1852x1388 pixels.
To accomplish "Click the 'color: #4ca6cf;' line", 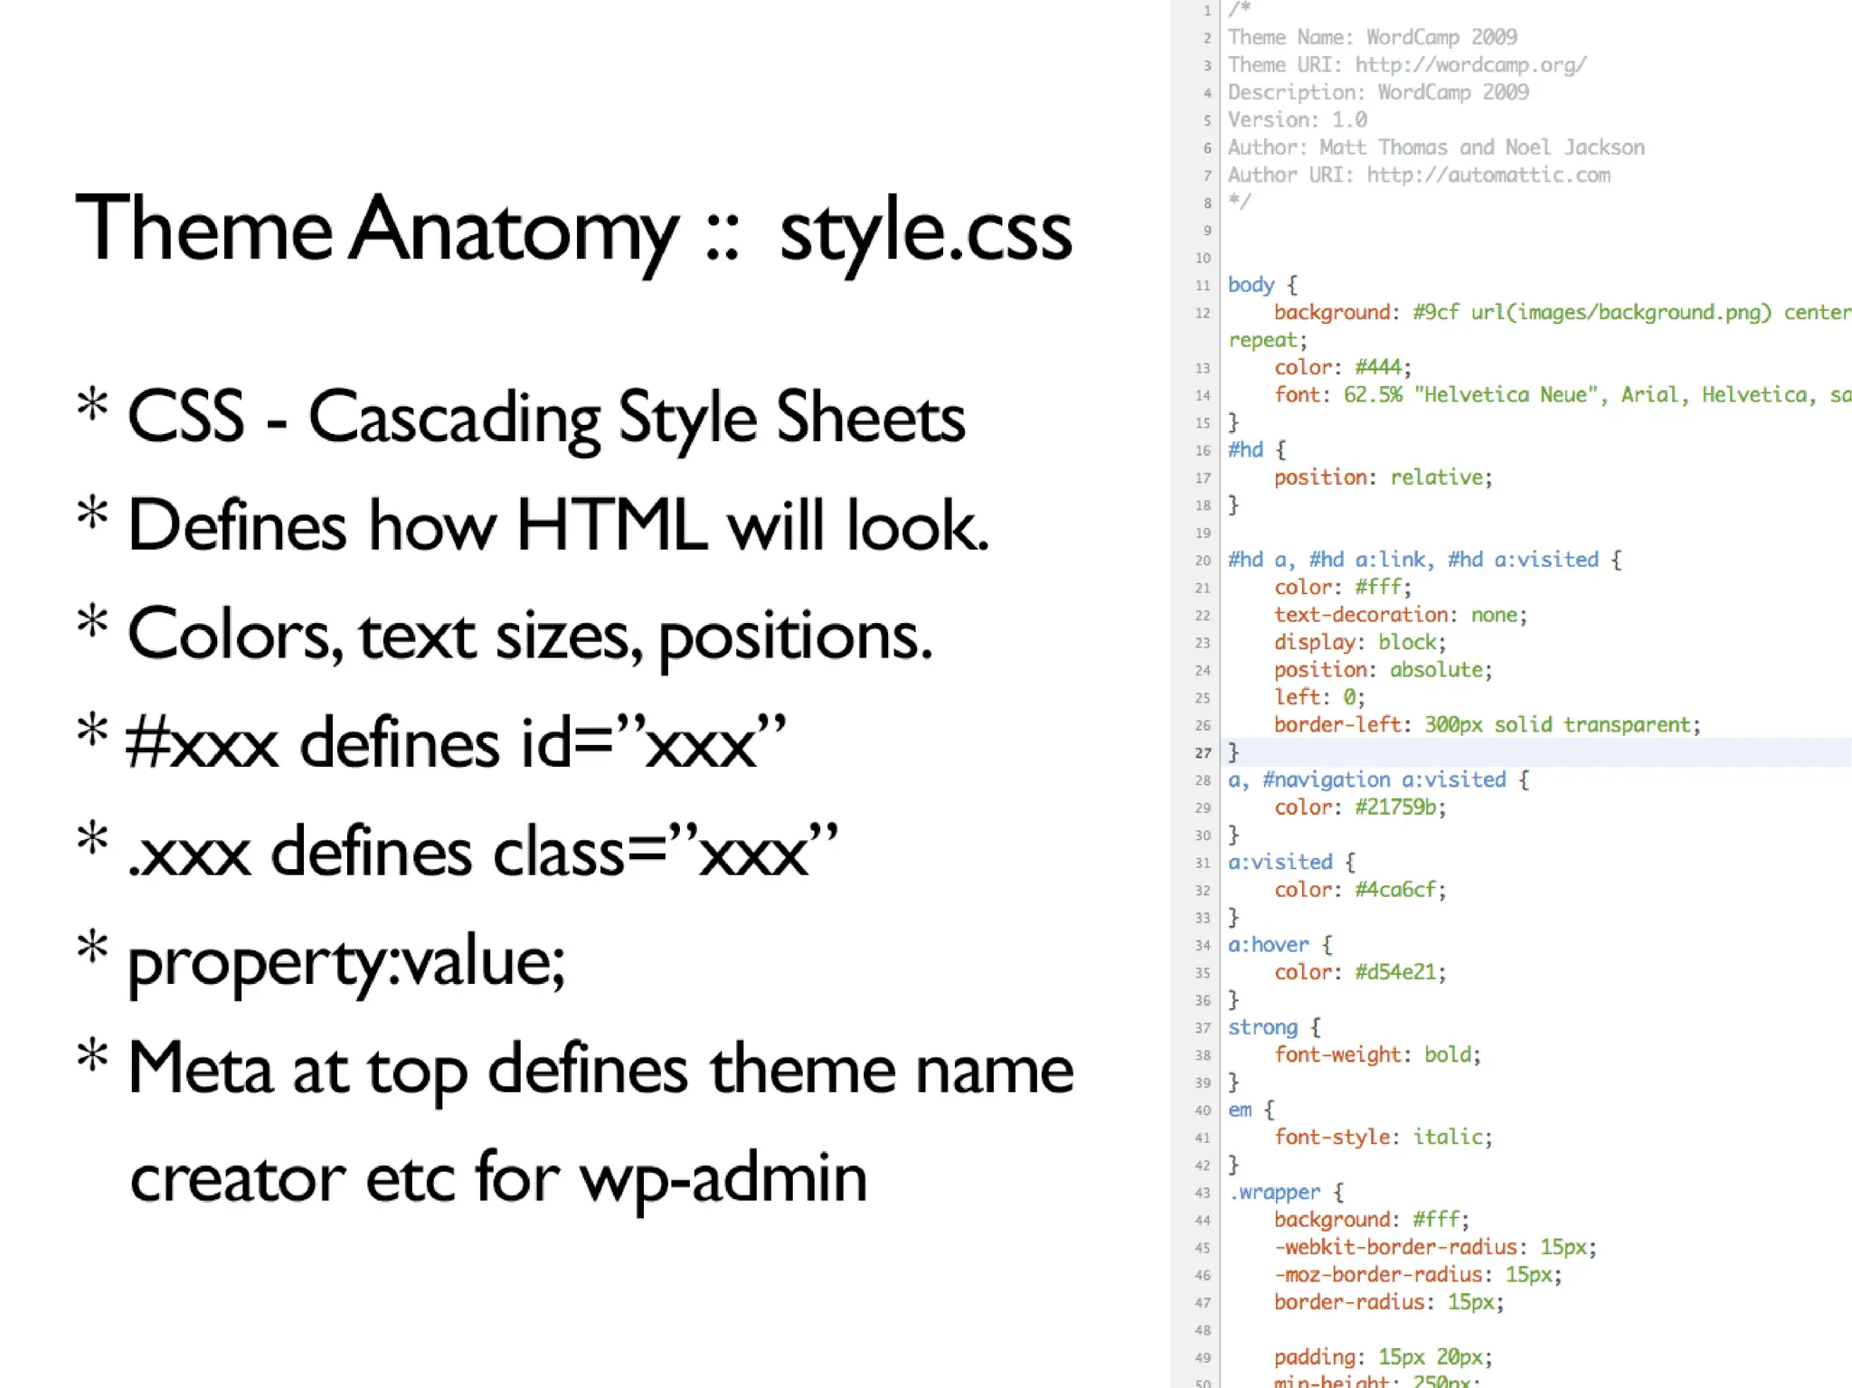I will pyautogui.click(x=1360, y=890).
